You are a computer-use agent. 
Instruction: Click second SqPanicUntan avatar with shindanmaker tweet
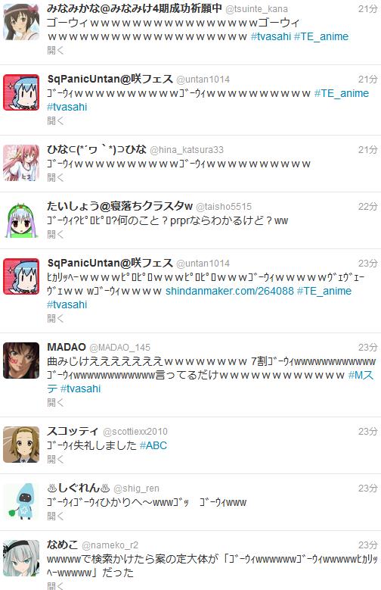(x=21, y=276)
